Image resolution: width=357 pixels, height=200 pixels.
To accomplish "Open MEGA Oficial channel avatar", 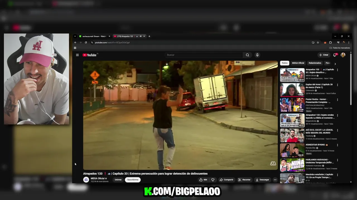I will pos(86,180).
